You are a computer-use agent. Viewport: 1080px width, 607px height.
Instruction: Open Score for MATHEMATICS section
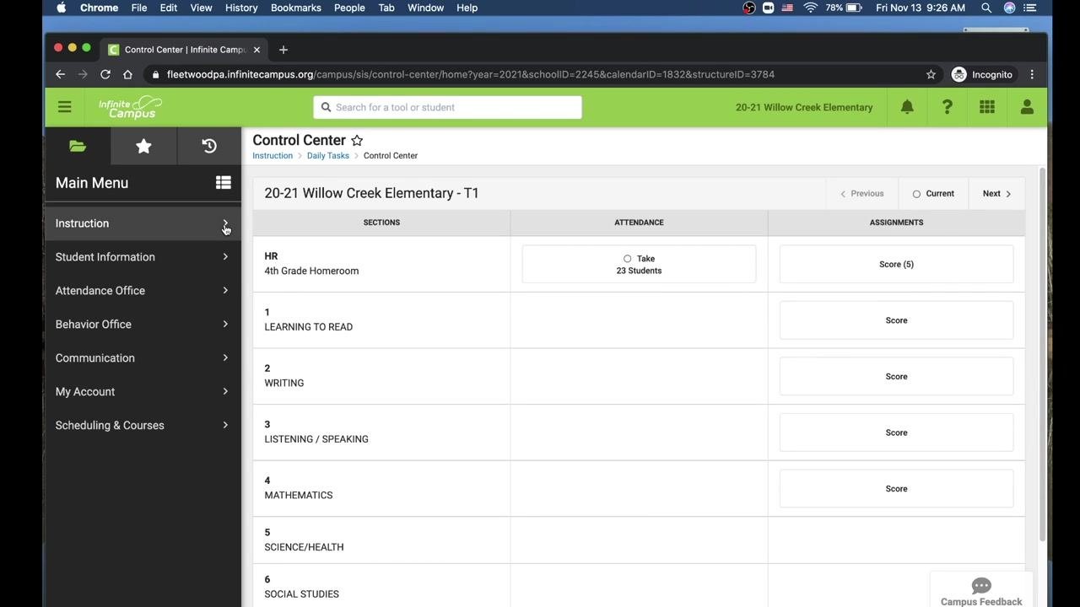click(896, 489)
